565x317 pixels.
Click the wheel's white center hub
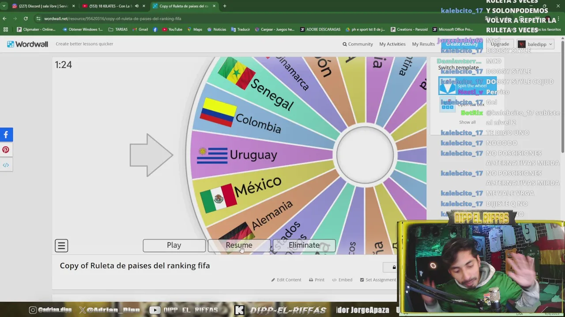tap(365, 155)
